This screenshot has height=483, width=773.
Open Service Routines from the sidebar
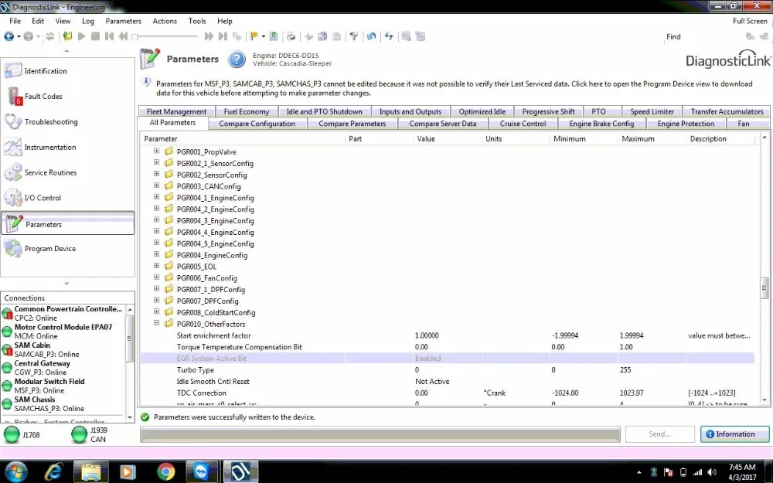[50, 173]
